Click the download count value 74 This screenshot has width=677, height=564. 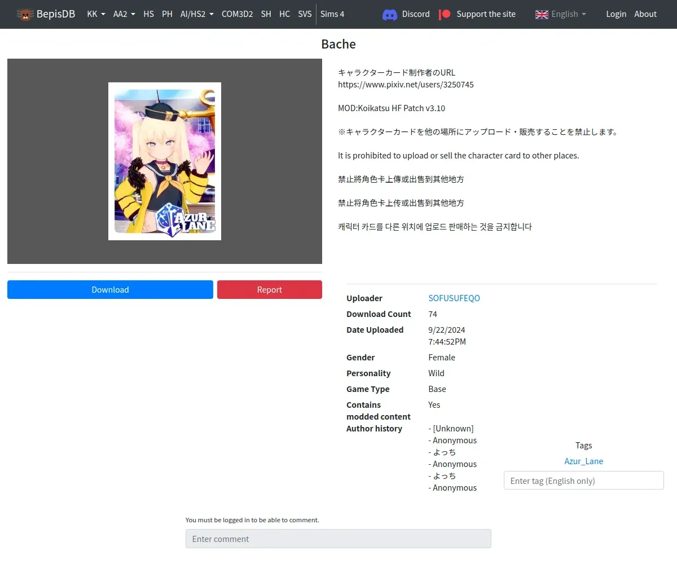pyautogui.click(x=433, y=314)
